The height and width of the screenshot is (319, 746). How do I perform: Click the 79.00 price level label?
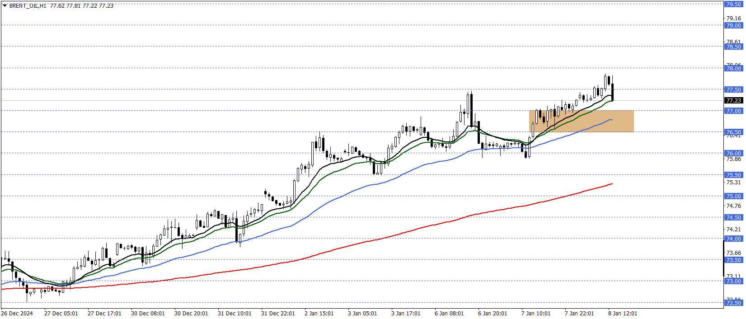(733, 25)
